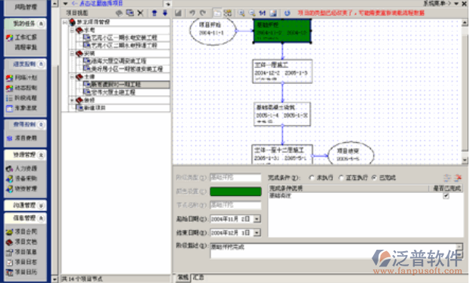Toggle the 是否已完成 checkbox in the conditions list
The width and height of the screenshot is (470, 283).
446,196
